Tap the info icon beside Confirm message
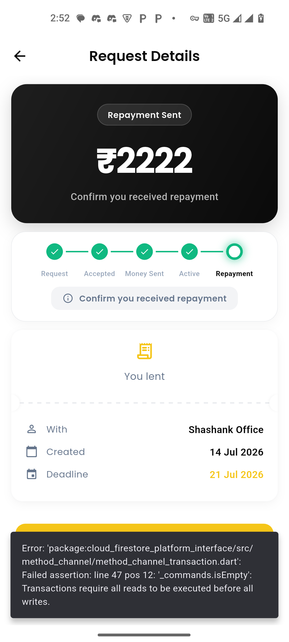 (x=68, y=298)
